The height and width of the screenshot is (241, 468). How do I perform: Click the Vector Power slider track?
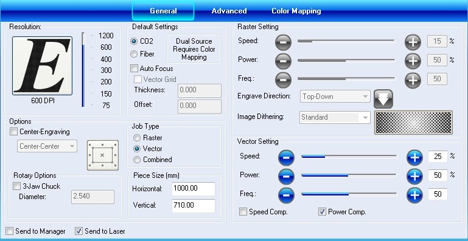pos(349,175)
